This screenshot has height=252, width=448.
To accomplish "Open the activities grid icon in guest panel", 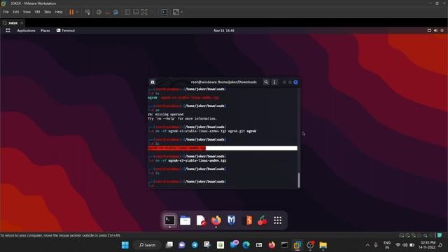I will click(x=8, y=31).
